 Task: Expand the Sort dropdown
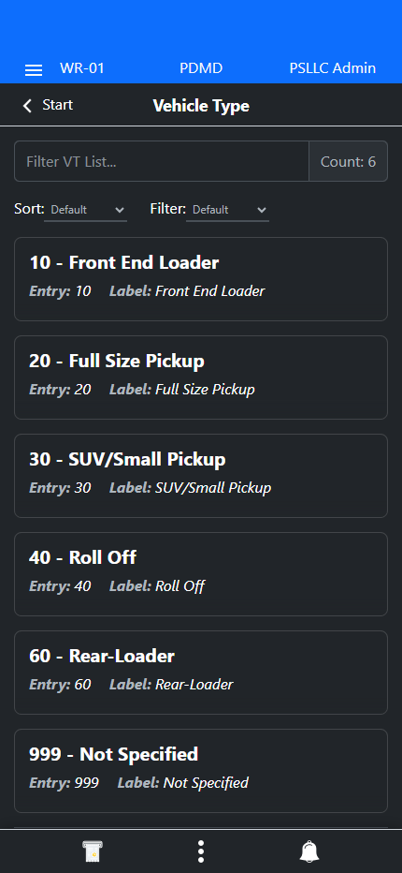point(86,210)
